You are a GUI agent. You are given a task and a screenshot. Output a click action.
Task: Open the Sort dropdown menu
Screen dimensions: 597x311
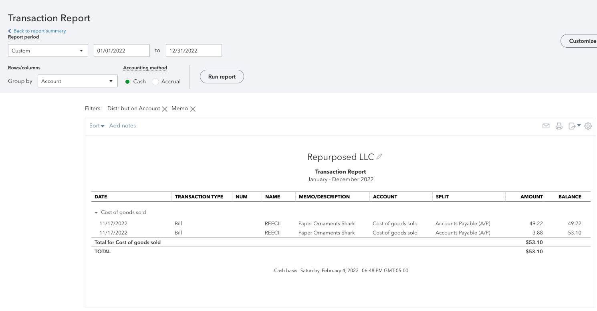click(x=97, y=126)
